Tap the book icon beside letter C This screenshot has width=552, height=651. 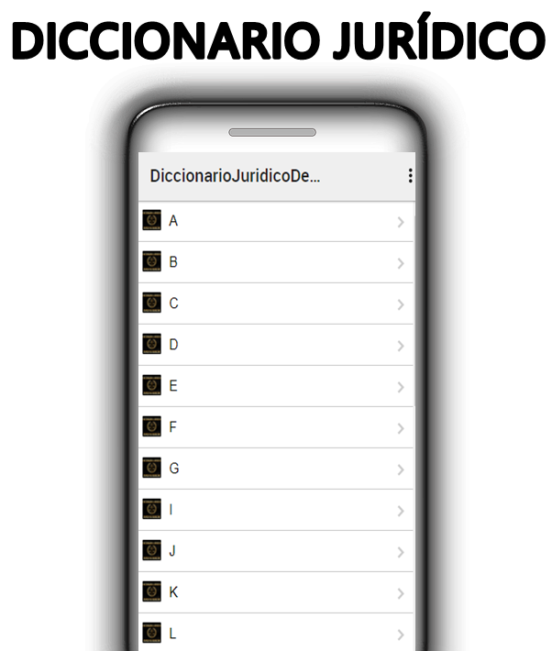(x=151, y=303)
